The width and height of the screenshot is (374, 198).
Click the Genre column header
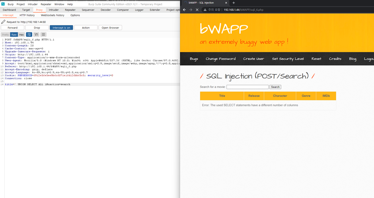point(306,96)
